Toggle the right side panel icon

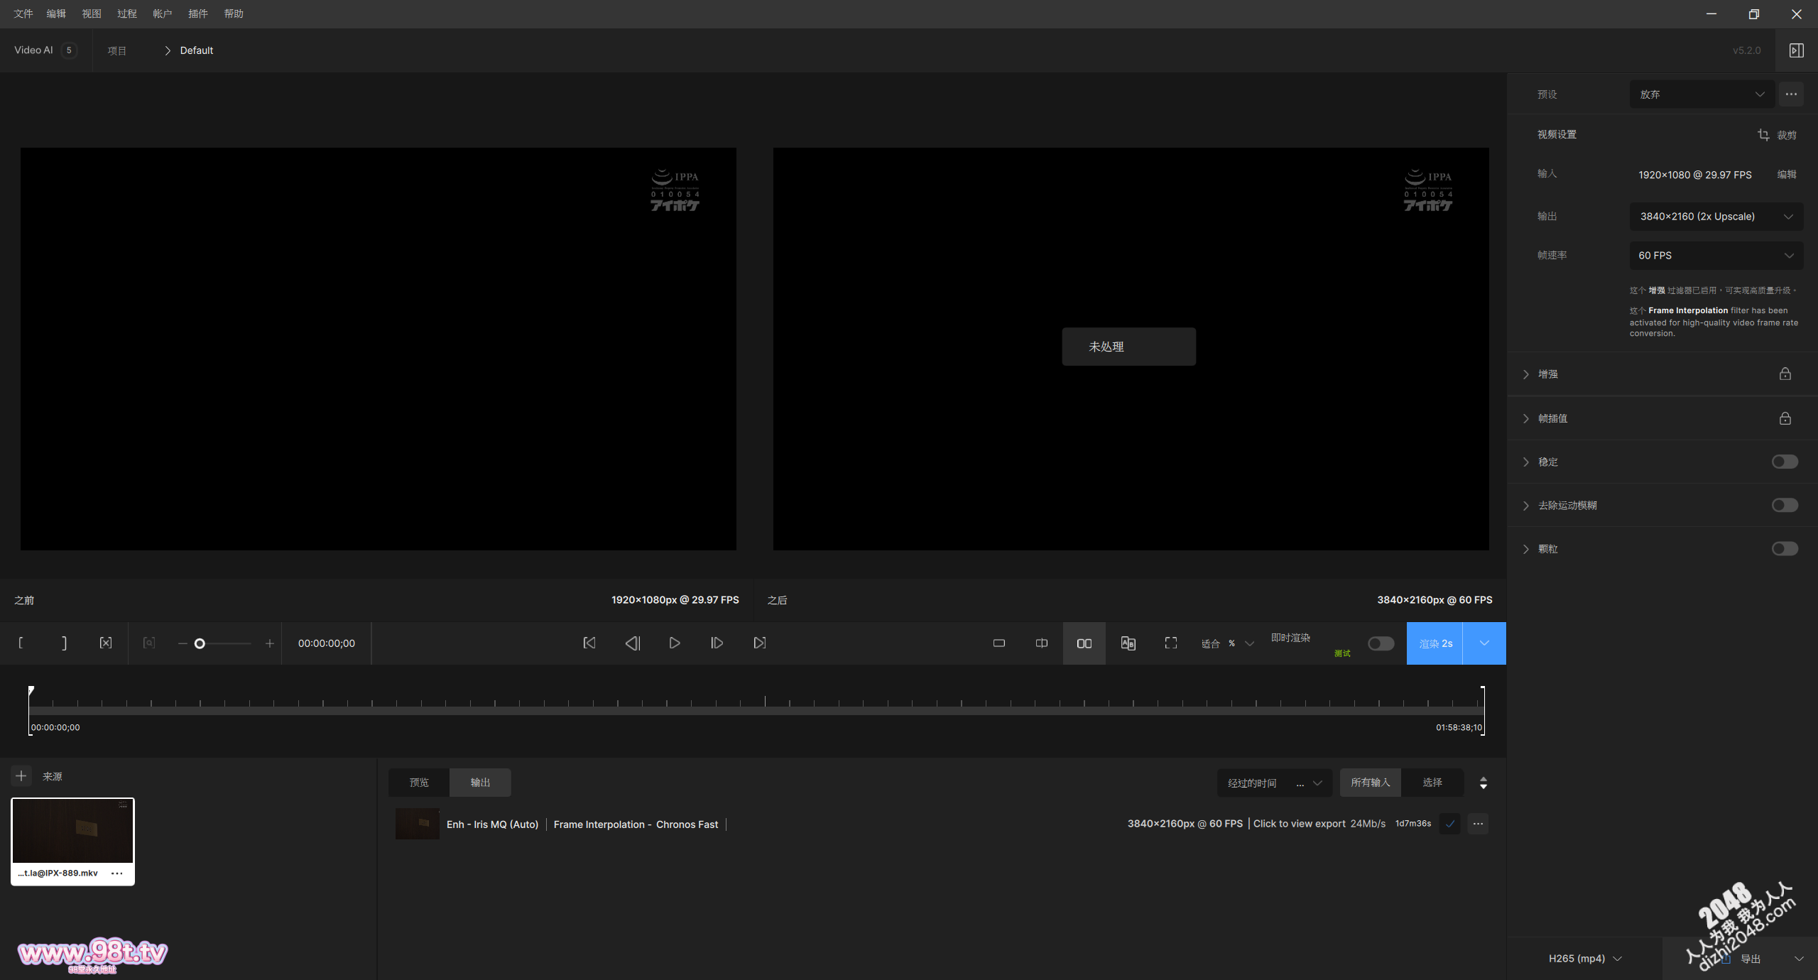[x=1796, y=50]
